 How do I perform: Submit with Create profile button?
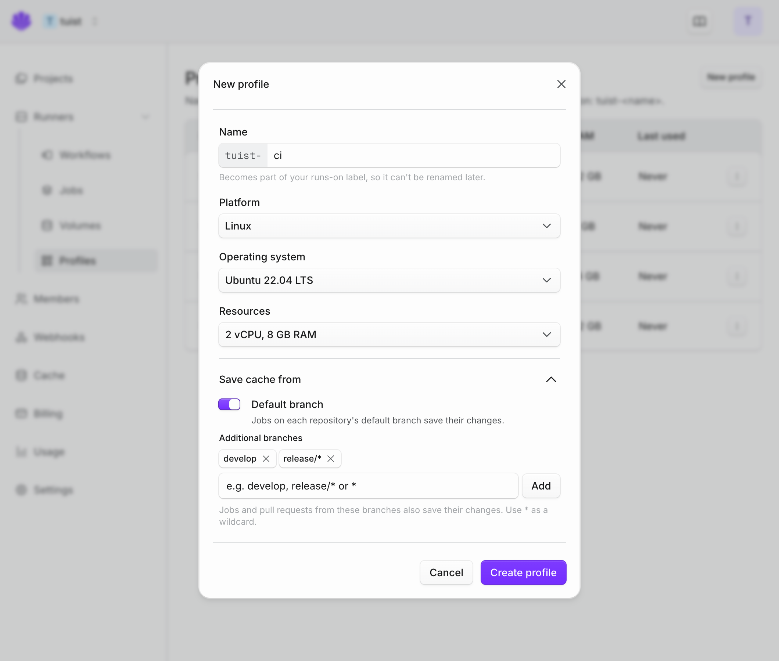[523, 572]
